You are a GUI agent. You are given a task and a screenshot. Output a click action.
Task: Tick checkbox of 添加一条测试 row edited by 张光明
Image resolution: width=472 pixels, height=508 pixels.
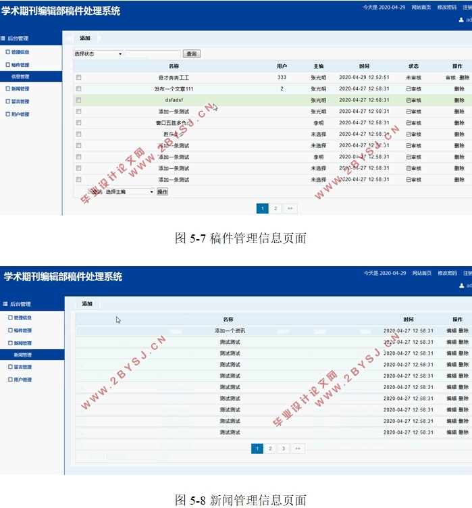tap(79, 111)
